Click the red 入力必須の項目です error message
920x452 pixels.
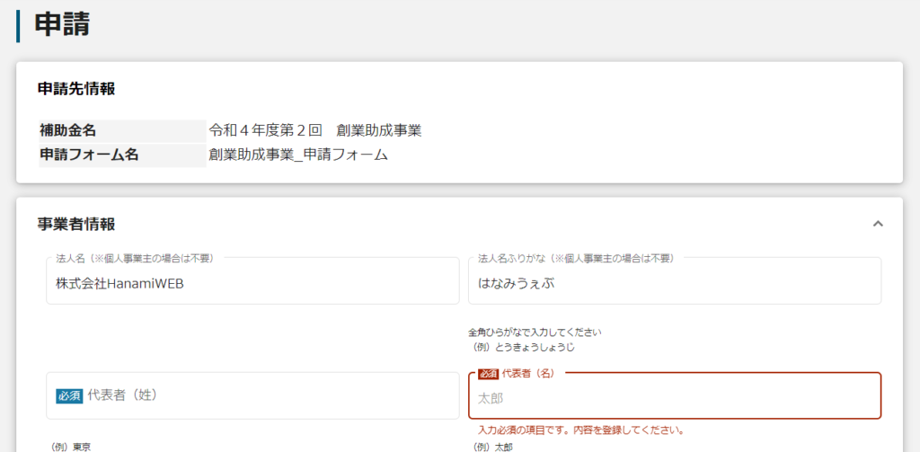point(581,430)
